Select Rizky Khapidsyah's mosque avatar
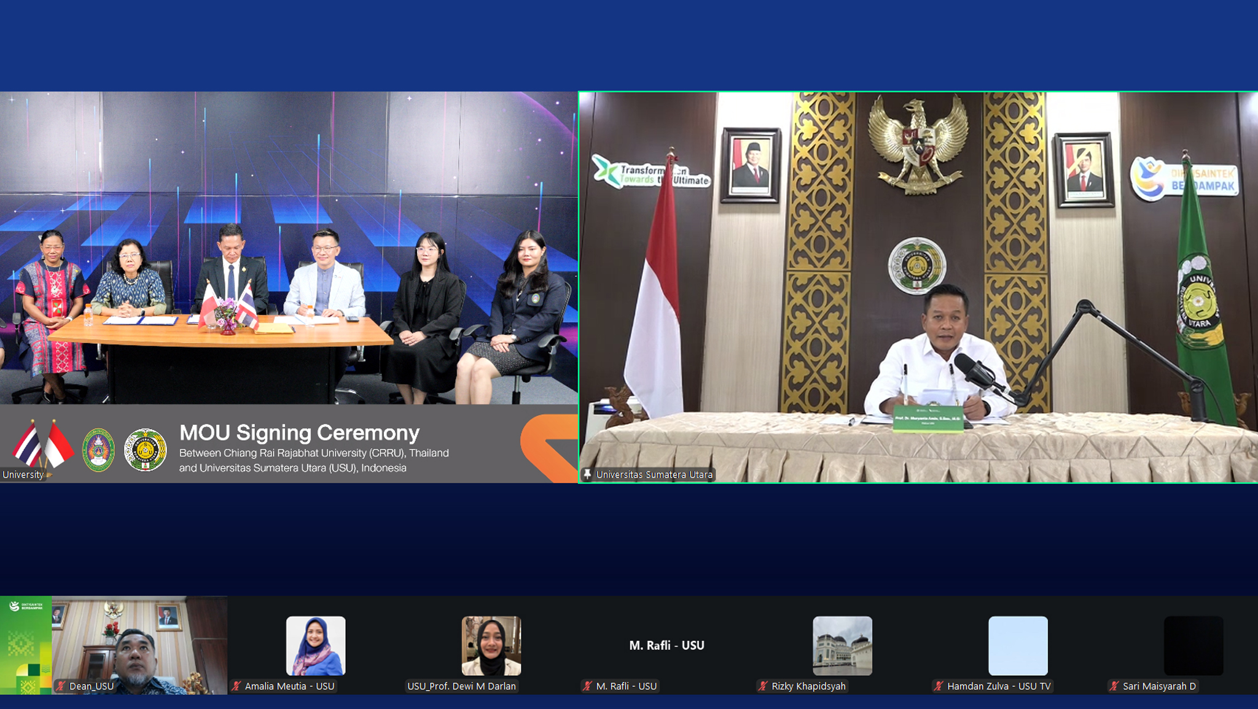Image resolution: width=1258 pixels, height=709 pixels. [842, 646]
